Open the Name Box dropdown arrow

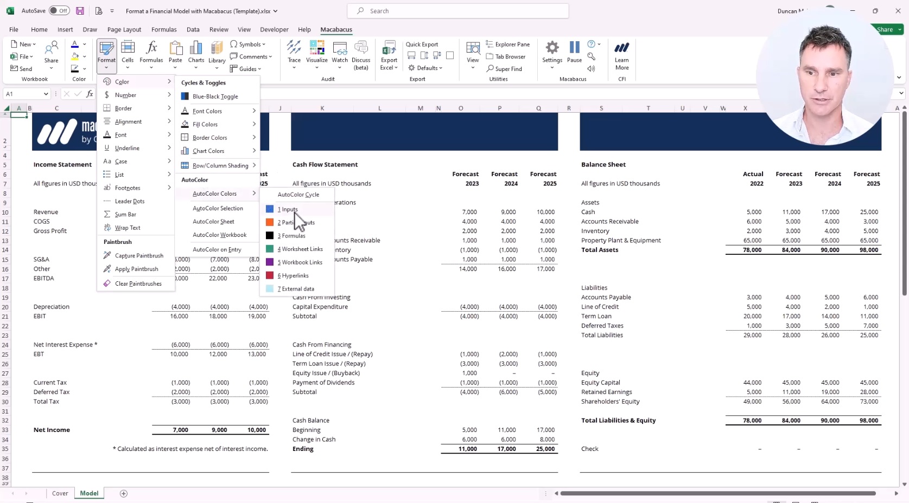coord(46,94)
